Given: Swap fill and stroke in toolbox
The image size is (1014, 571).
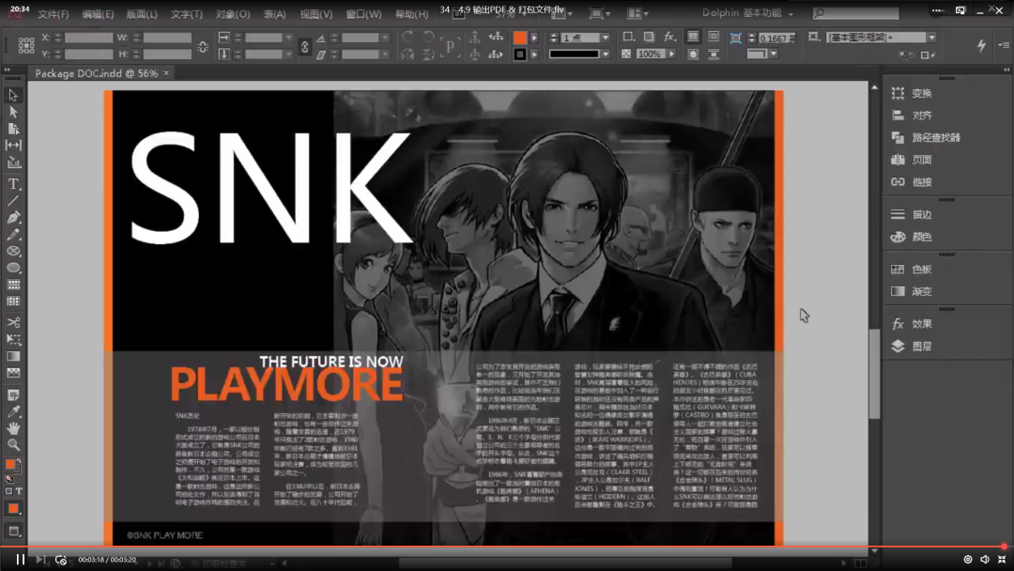Looking at the screenshot, I should click(x=19, y=460).
